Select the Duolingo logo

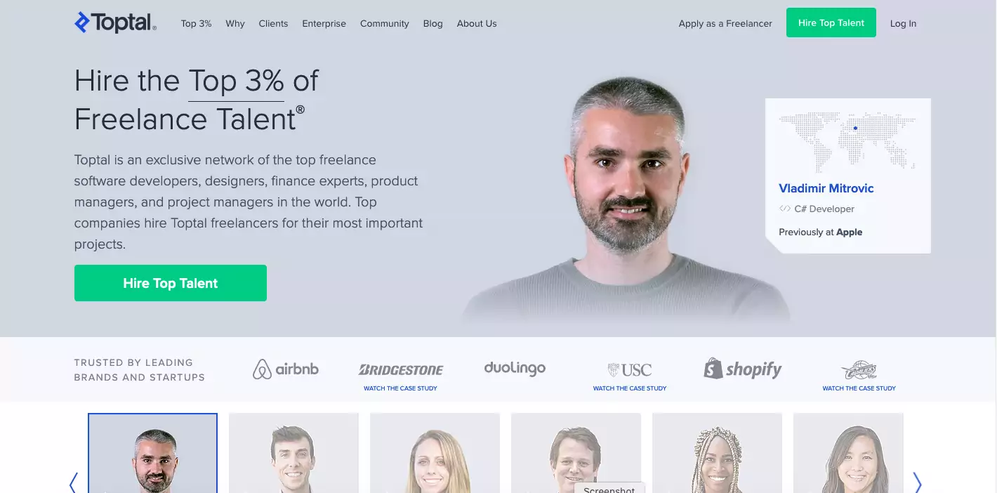point(515,368)
